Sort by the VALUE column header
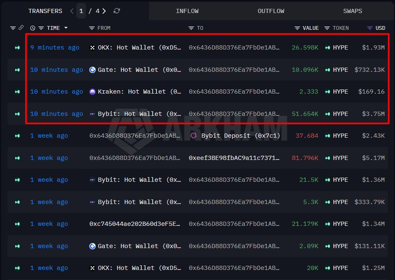Viewport: 395px width, 280px height. pos(311,28)
